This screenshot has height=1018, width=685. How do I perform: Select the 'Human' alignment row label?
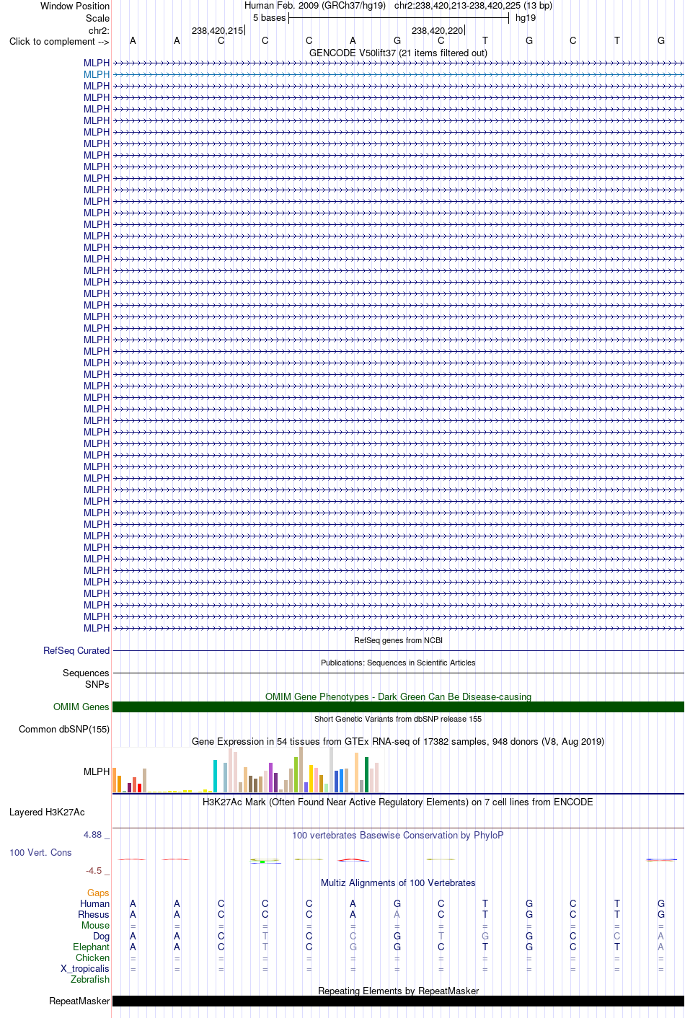(x=94, y=903)
